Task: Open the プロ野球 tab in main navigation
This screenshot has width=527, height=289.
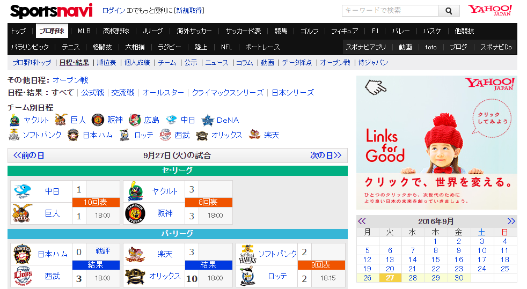Action: tap(52, 31)
